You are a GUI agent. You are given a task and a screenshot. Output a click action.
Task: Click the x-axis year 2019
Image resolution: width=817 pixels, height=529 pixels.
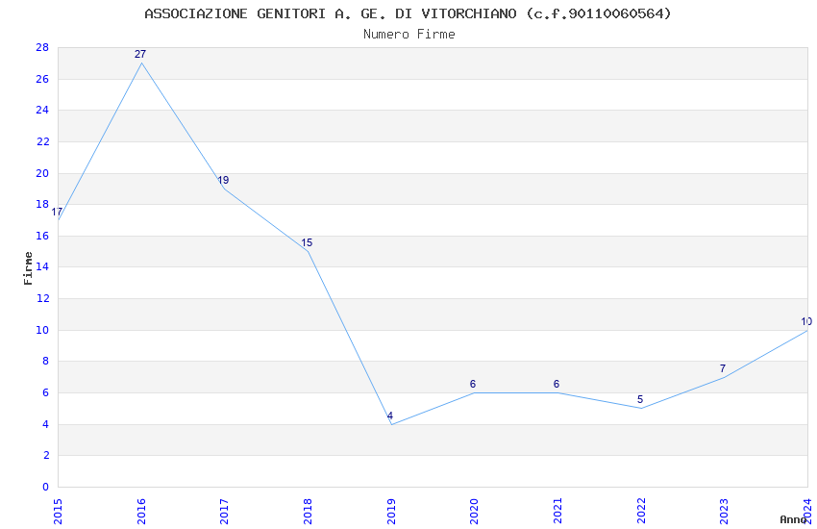coord(391,512)
